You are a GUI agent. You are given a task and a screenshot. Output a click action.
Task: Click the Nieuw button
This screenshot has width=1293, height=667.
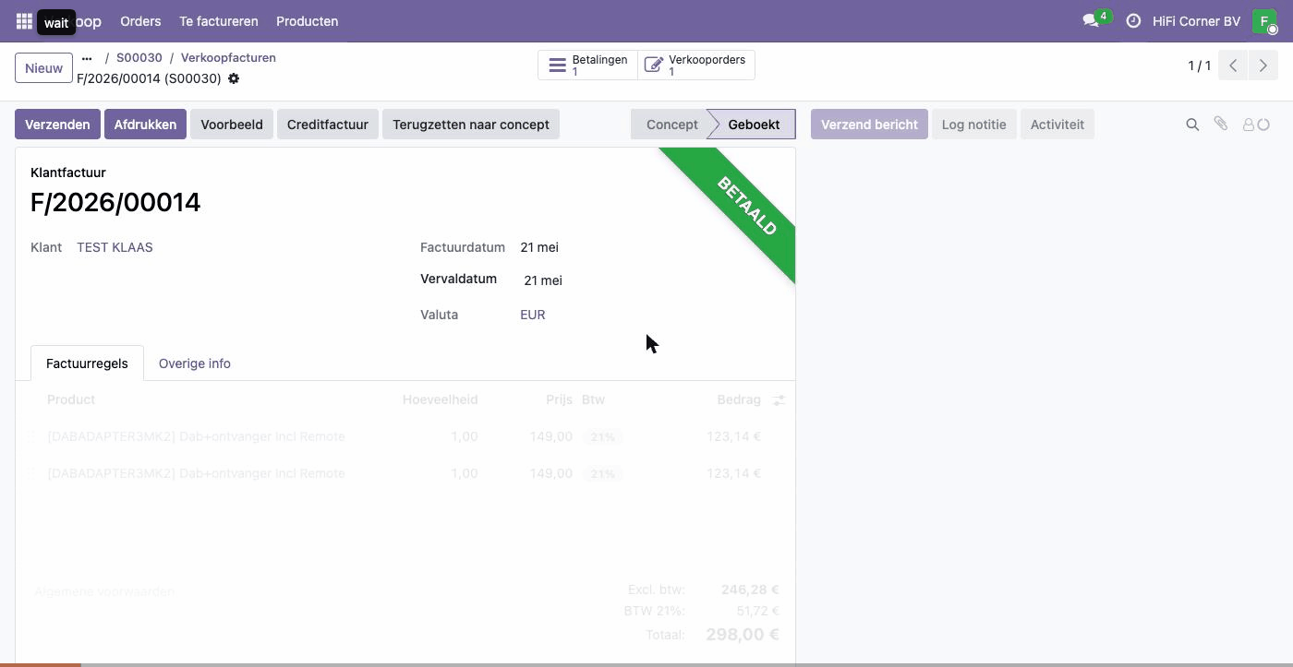pyautogui.click(x=43, y=67)
